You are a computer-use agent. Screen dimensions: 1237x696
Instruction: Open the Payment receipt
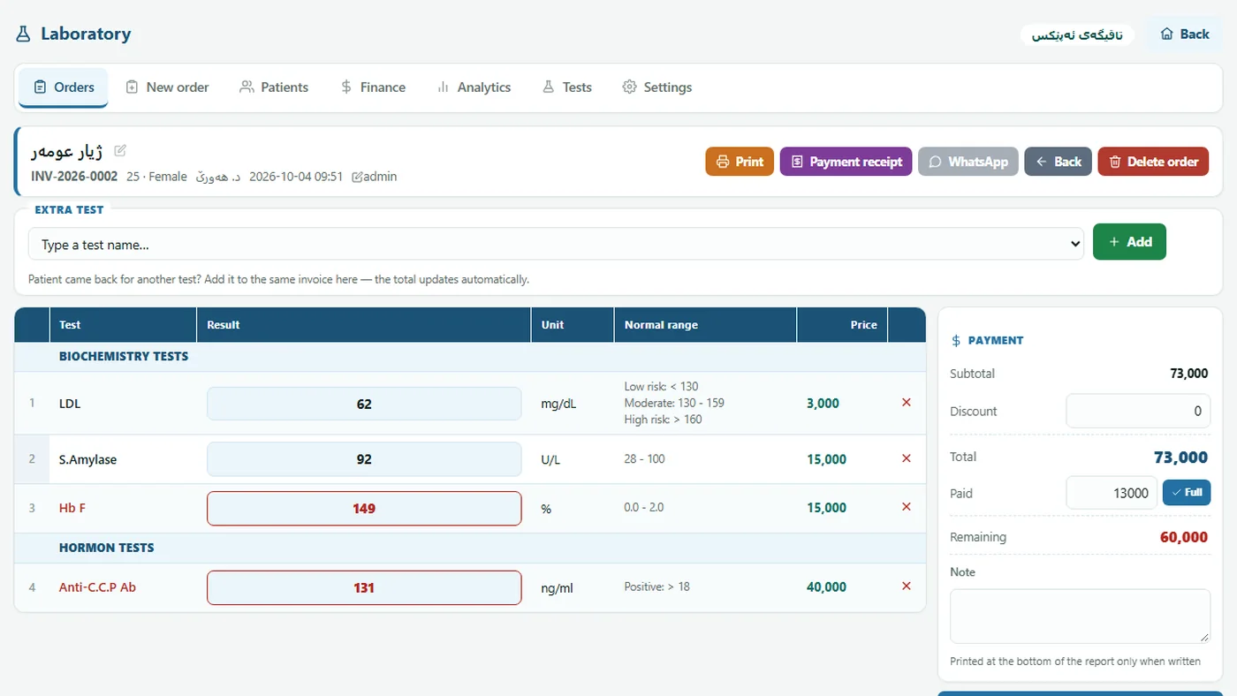pos(846,162)
